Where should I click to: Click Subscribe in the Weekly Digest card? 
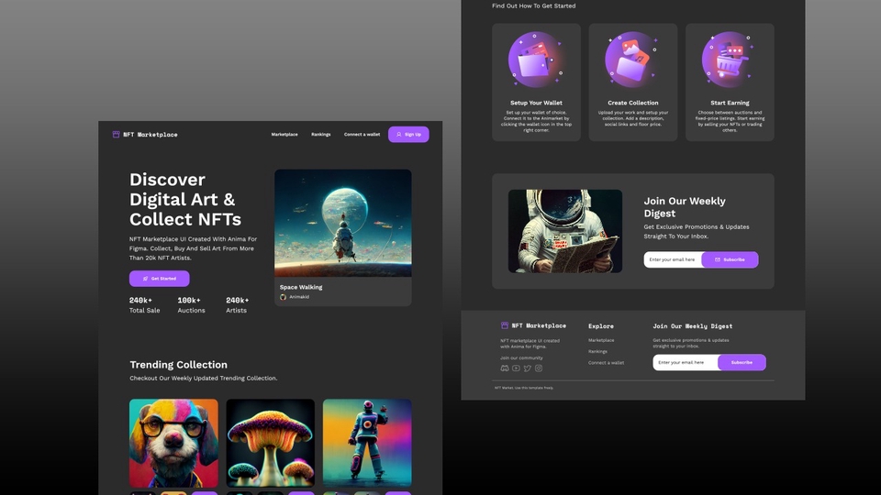(x=730, y=259)
